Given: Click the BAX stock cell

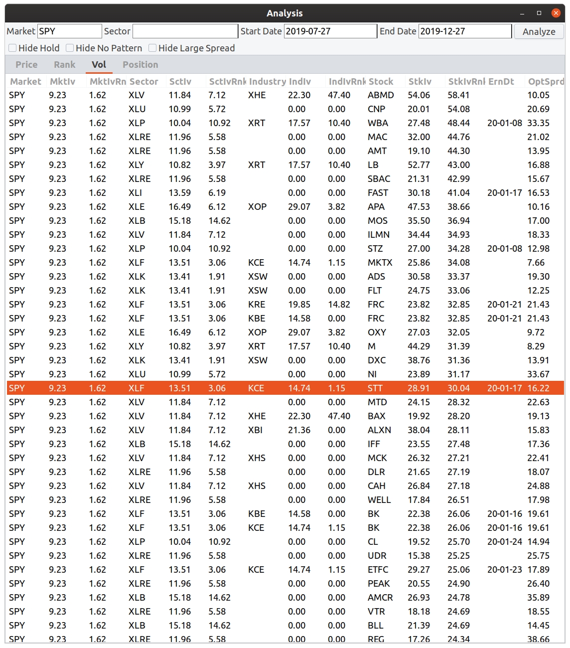Looking at the screenshot, I should (x=377, y=416).
